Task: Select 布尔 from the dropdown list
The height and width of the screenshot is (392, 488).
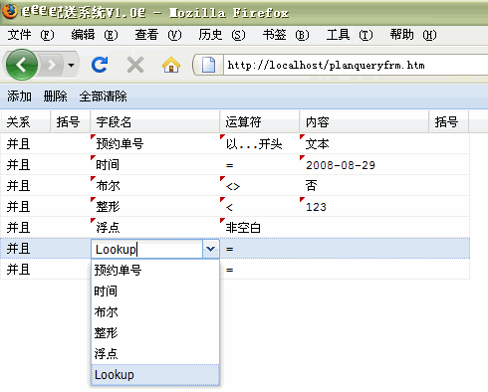Action: coord(155,312)
